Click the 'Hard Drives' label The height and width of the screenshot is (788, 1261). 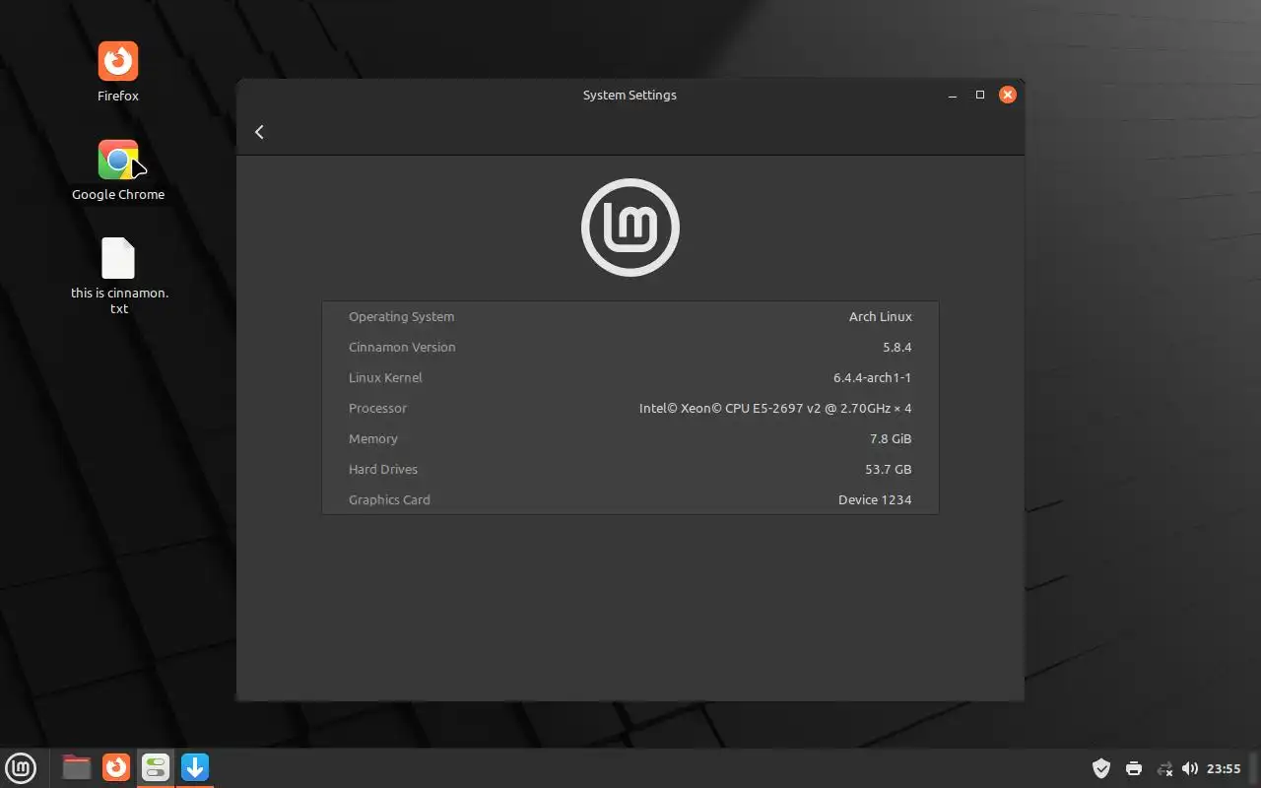point(383,470)
